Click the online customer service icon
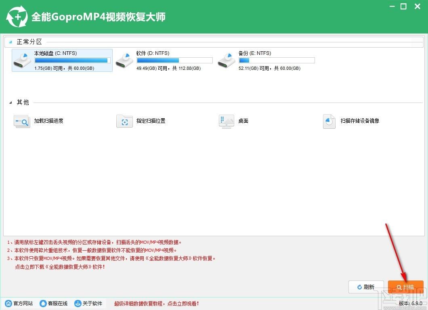Screen dimensions: 428x310 click(x=43, y=303)
